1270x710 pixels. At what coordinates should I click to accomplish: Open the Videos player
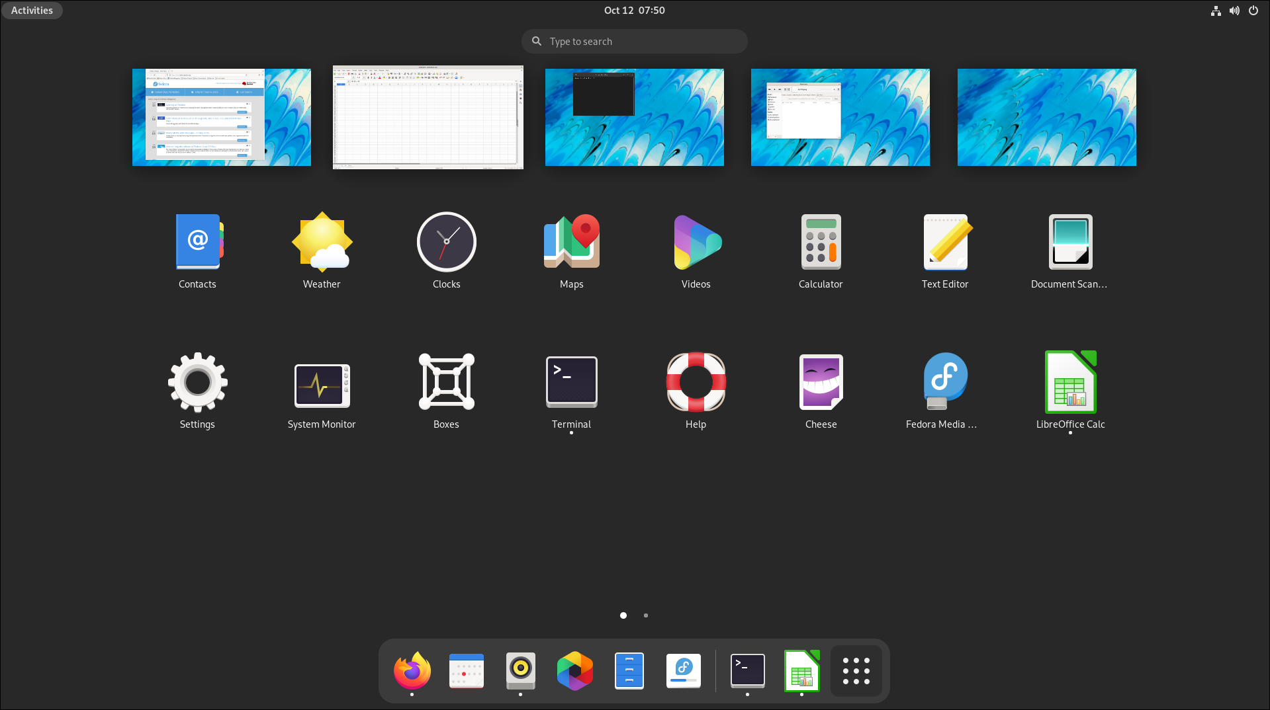coord(696,251)
